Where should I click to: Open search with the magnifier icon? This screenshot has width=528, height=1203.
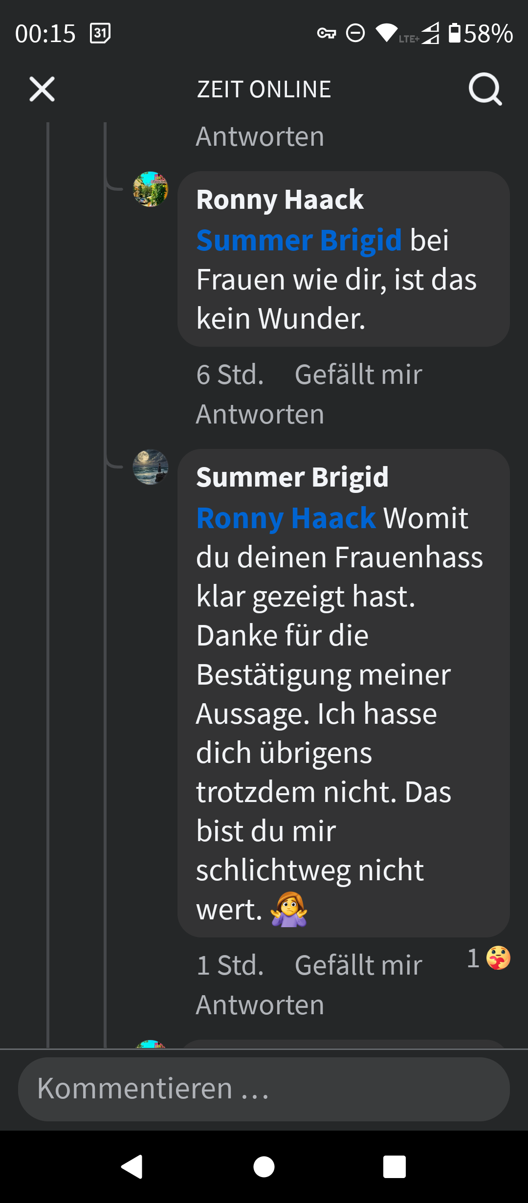tap(485, 89)
